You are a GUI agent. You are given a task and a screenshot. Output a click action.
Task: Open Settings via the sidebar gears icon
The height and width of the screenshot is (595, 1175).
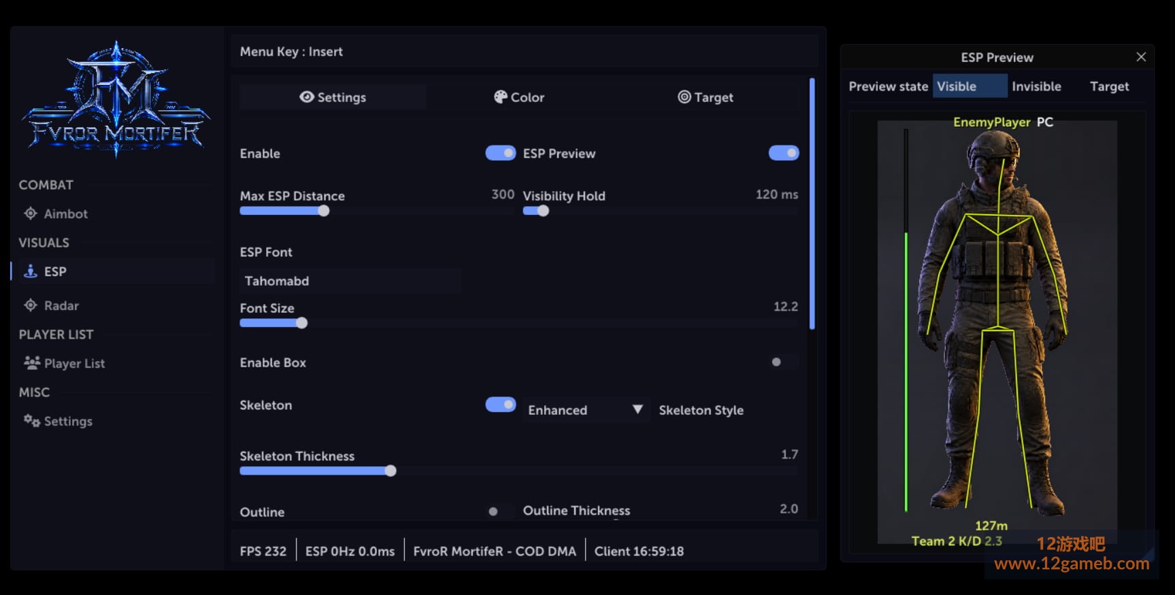point(32,421)
